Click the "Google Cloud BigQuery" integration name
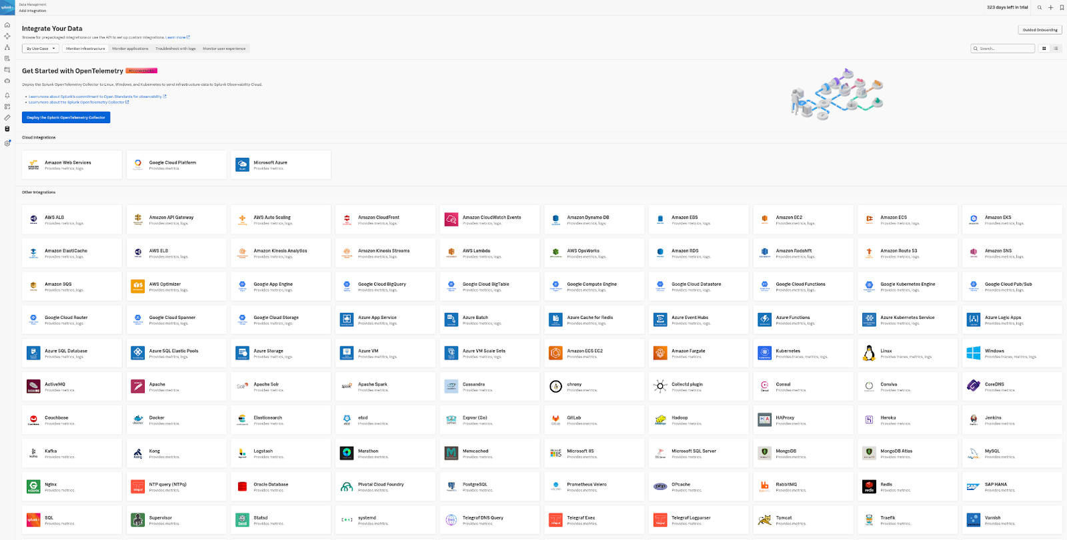 [x=382, y=284]
